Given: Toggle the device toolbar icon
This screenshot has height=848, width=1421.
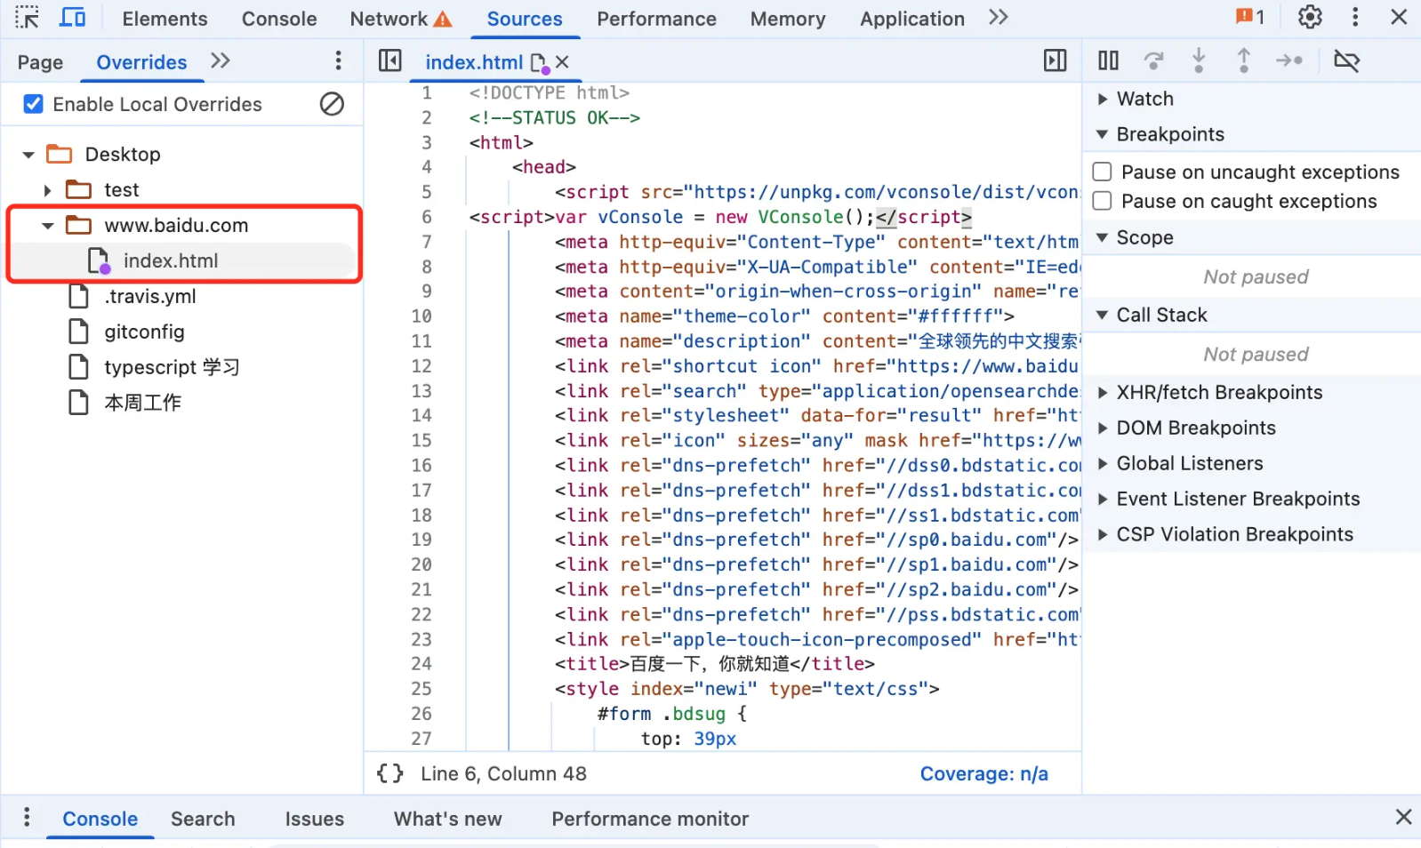Looking at the screenshot, I should (x=72, y=17).
